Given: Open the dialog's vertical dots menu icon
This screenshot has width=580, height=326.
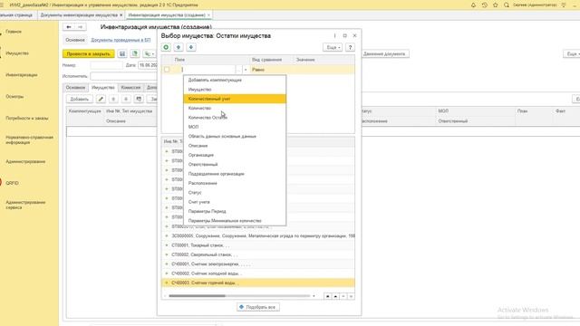Looking at the screenshot, I should [x=334, y=36].
